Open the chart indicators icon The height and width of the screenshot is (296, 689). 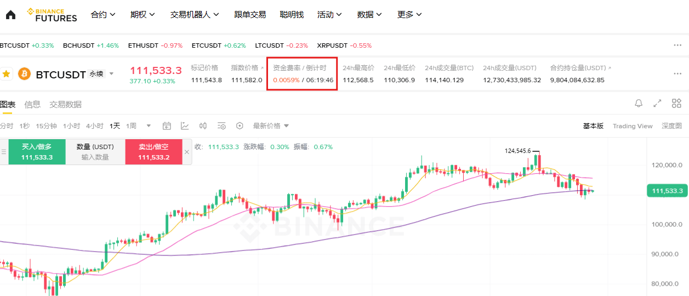[185, 126]
